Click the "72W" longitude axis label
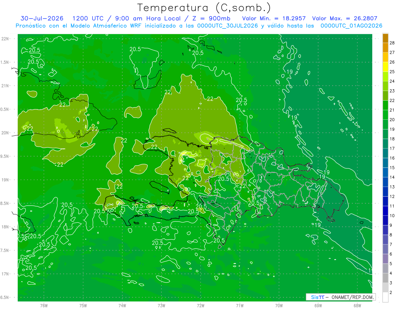The width and height of the screenshot is (401, 310). click(200, 306)
